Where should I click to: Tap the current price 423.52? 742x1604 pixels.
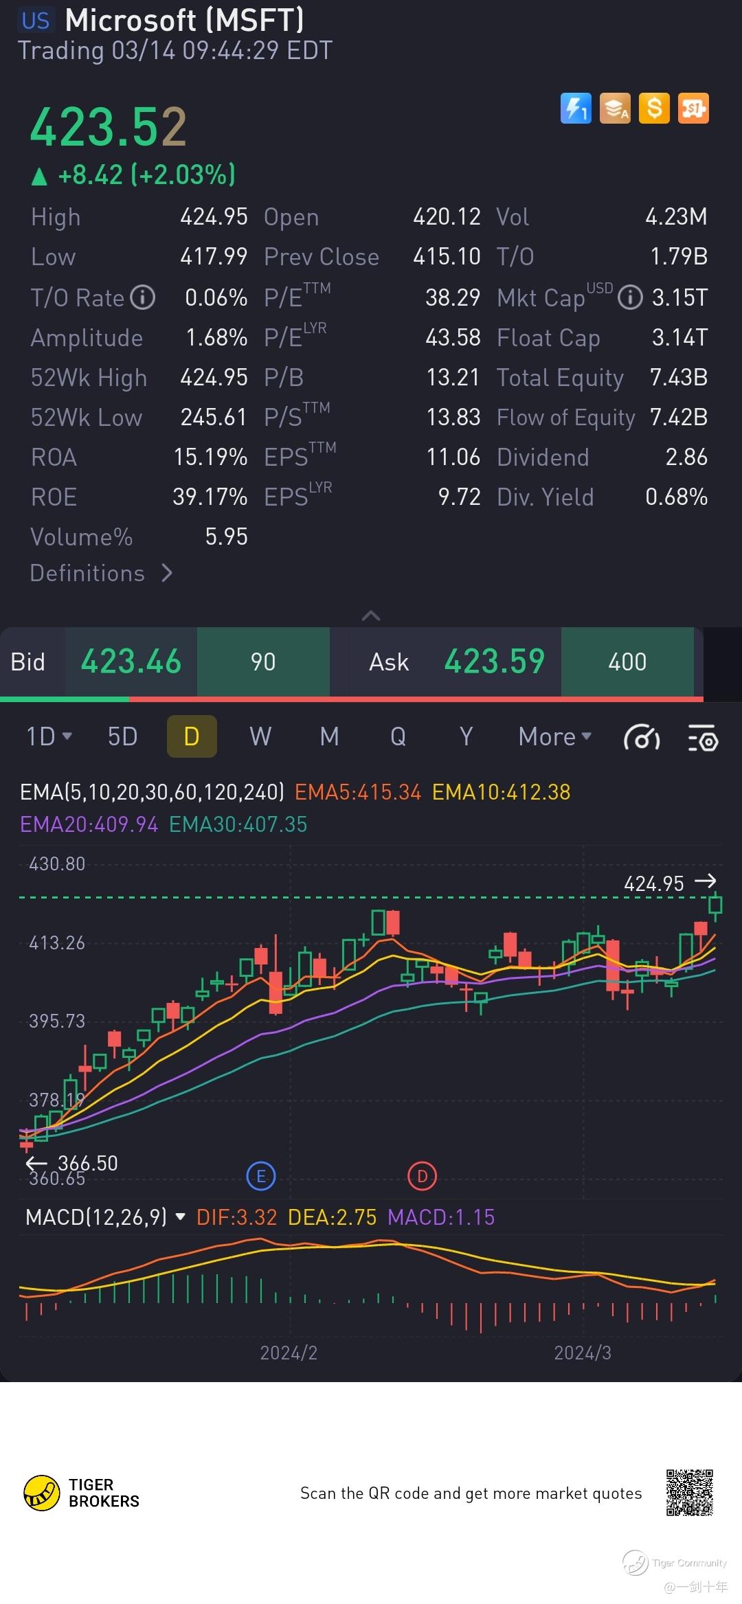click(109, 127)
